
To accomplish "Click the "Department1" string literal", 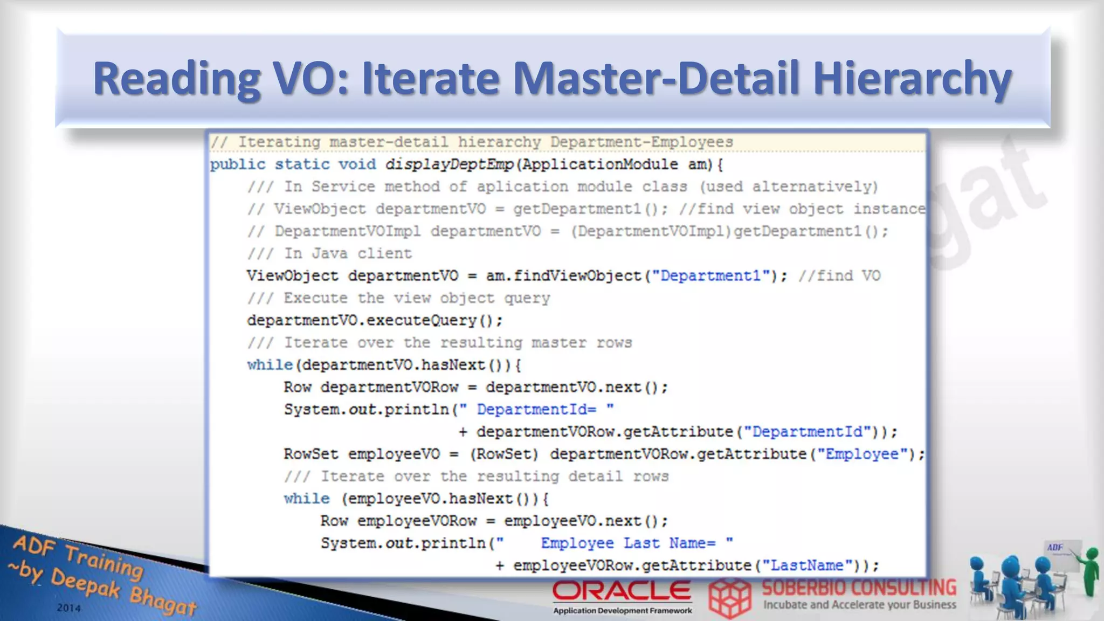I will [710, 276].
